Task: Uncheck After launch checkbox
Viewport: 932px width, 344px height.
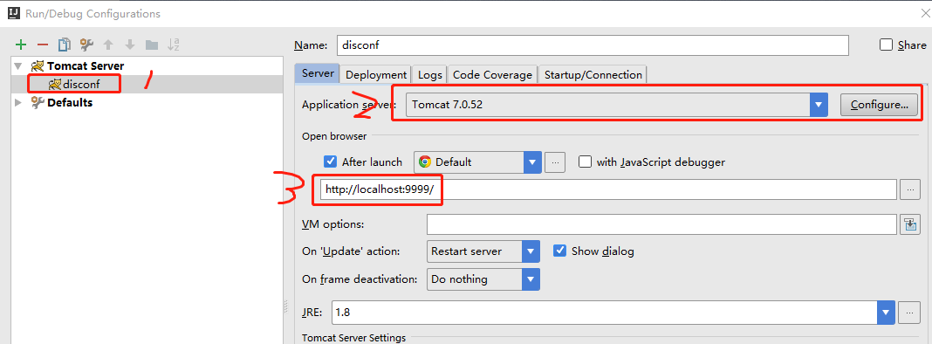Action: pos(330,162)
